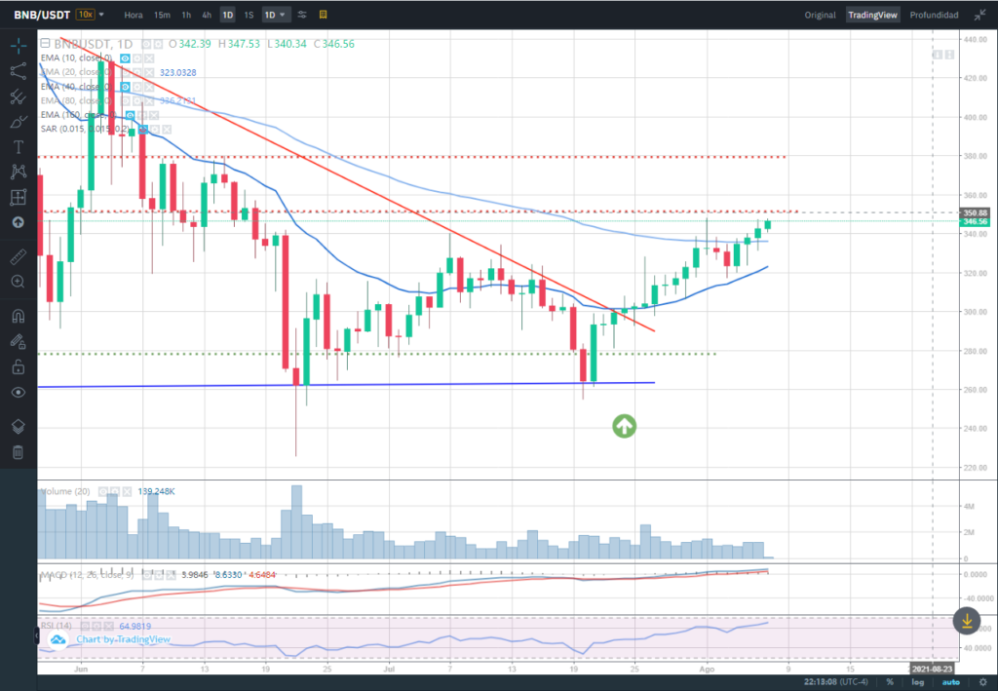The image size is (998, 691).
Task: Toggle visibility of Volume (20) indicator
Action: pyautogui.click(x=103, y=491)
